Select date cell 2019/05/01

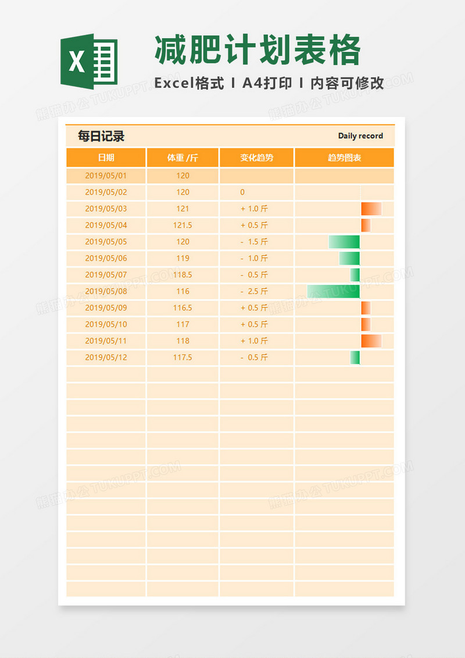tap(106, 176)
